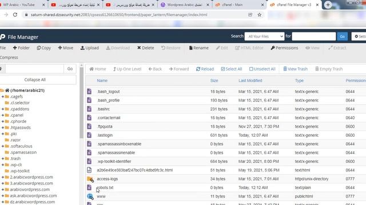Screen dimensions: 366x205
Task: Click the Rename toolbar button
Action: tap(199, 48)
